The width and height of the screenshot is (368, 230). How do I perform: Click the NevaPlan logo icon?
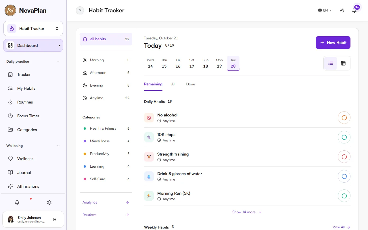point(10,10)
